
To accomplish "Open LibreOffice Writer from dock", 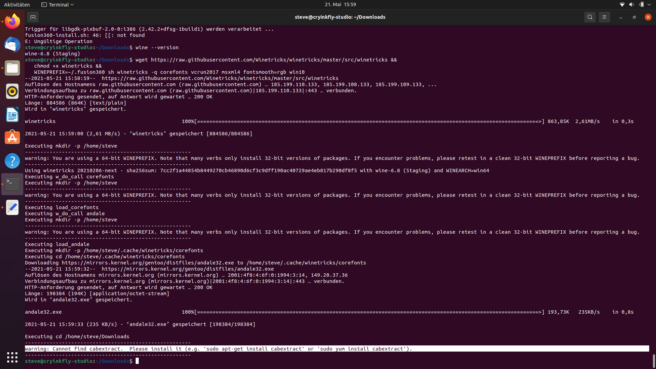I will tap(12, 114).
